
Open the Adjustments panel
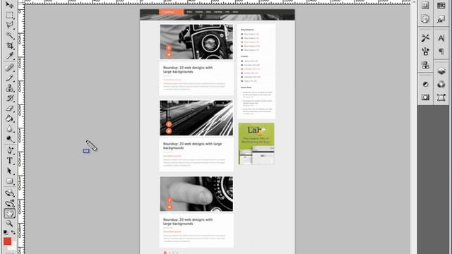[x=425, y=84]
